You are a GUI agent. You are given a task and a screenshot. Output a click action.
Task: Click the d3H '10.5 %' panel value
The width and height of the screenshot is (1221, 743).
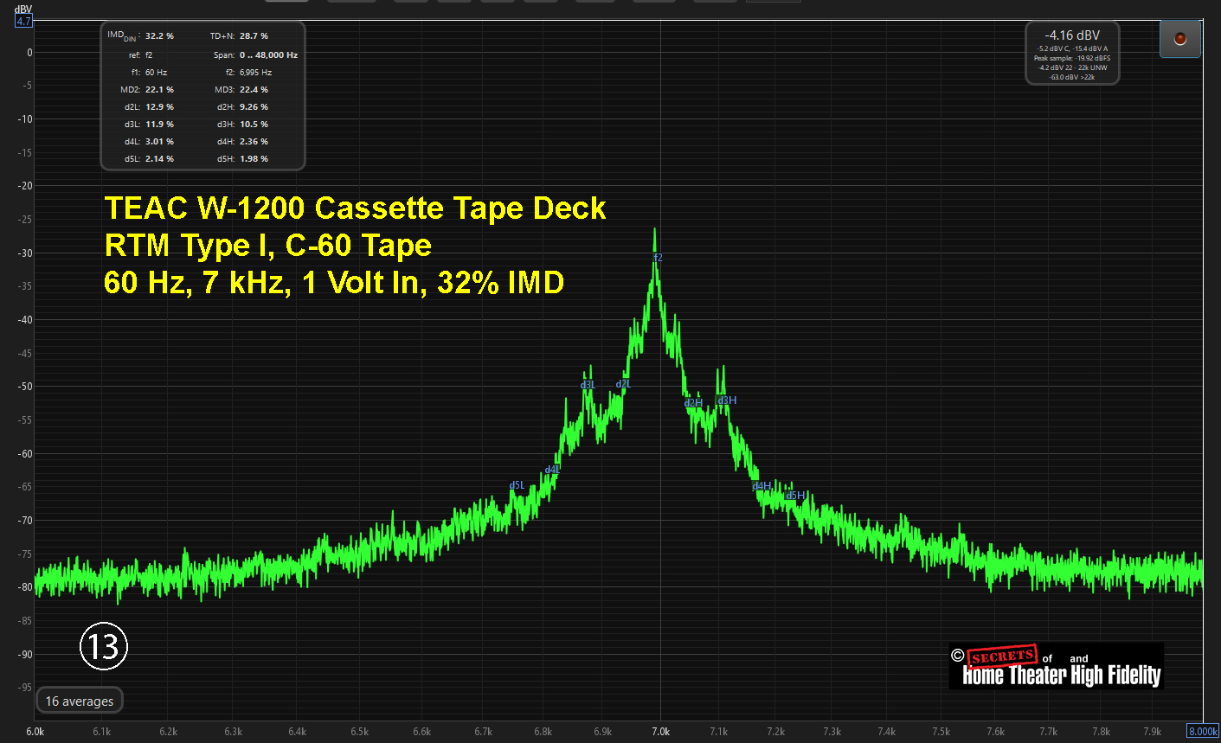pyautogui.click(x=254, y=125)
